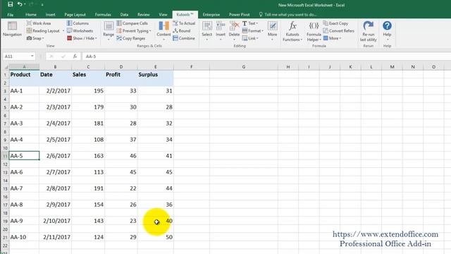
Task: Open the Navigation pane button
Action: pyautogui.click(x=12, y=29)
